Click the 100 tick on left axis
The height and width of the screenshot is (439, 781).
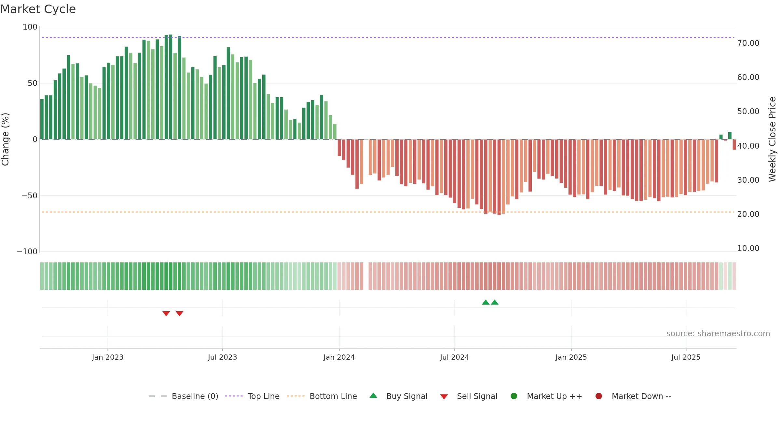pyautogui.click(x=30, y=27)
